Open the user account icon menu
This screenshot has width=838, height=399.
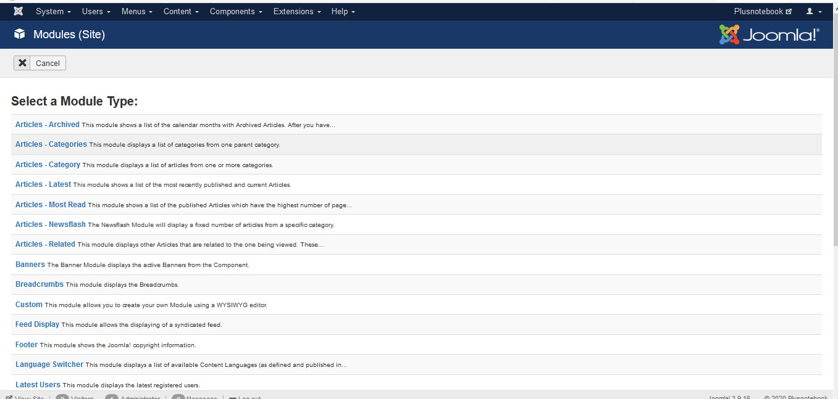click(813, 11)
